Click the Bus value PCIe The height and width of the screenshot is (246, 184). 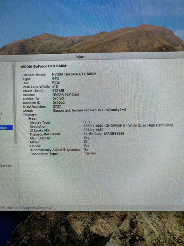56,83
